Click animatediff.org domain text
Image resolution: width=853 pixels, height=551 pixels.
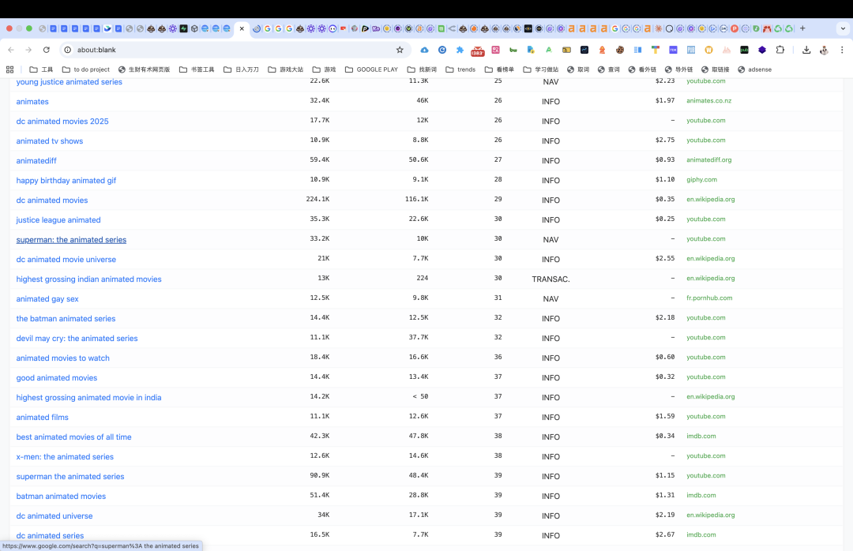(708, 160)
